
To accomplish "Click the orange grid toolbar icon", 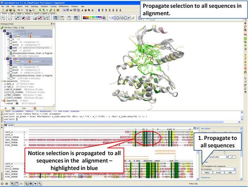I will (x=58, y=10).
